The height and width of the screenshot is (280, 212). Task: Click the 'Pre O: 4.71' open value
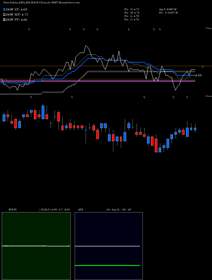[132, 9]
